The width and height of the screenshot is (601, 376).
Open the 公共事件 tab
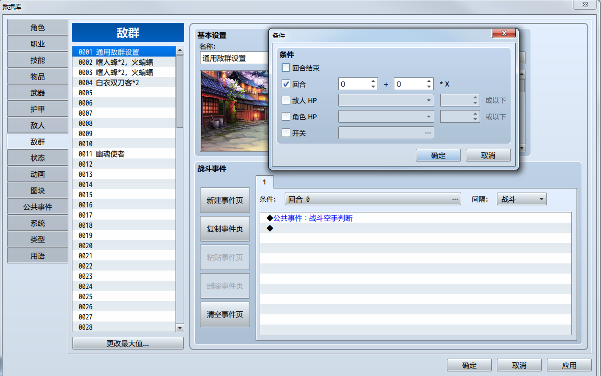click(38, 207)
